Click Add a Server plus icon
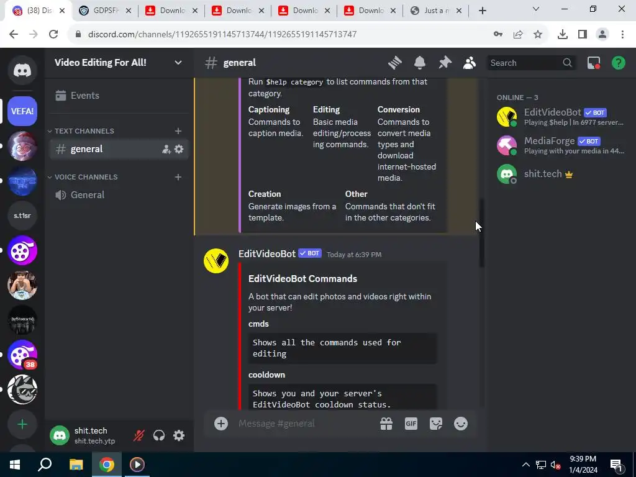 tap(22, 424)
